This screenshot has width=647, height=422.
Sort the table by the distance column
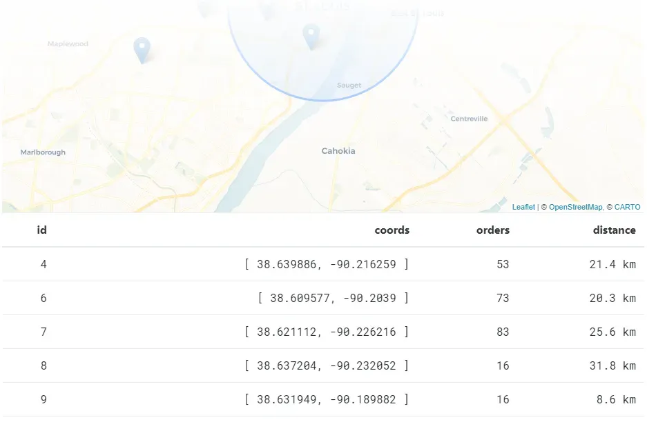click(614, 230)
